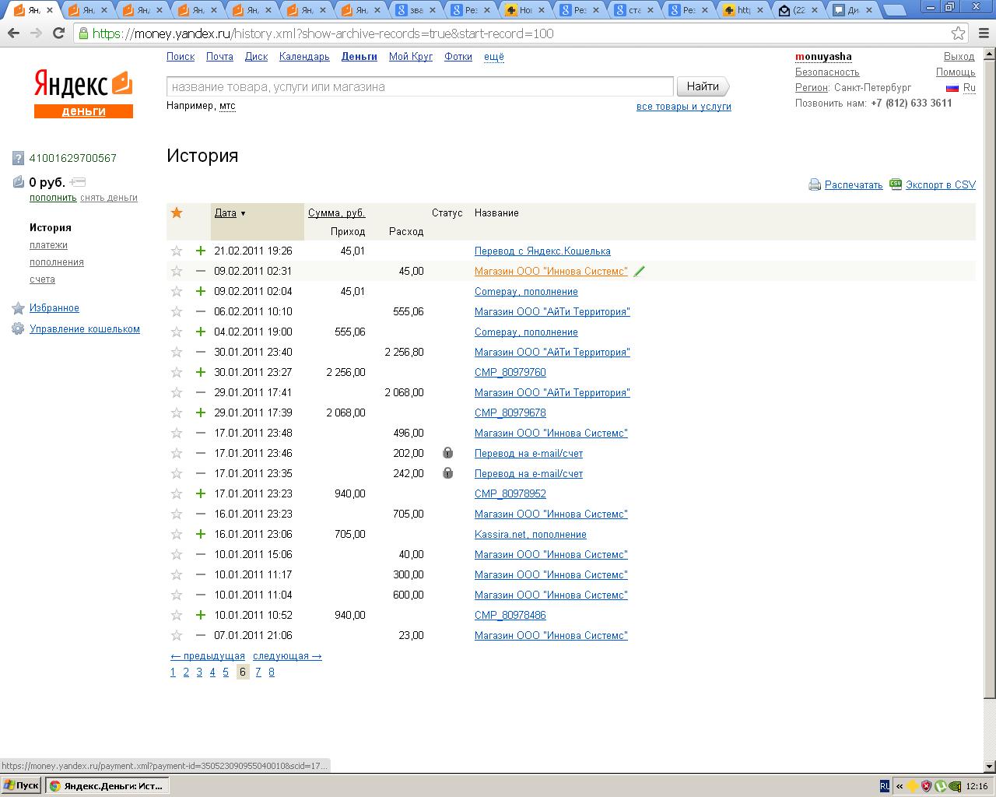Go to следующая page

[x=287, y=656]
